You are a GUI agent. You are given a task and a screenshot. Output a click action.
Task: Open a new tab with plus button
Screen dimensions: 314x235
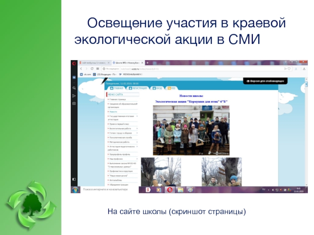point(148,63)
